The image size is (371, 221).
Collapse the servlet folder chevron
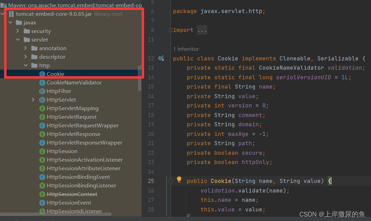[18, 39]
